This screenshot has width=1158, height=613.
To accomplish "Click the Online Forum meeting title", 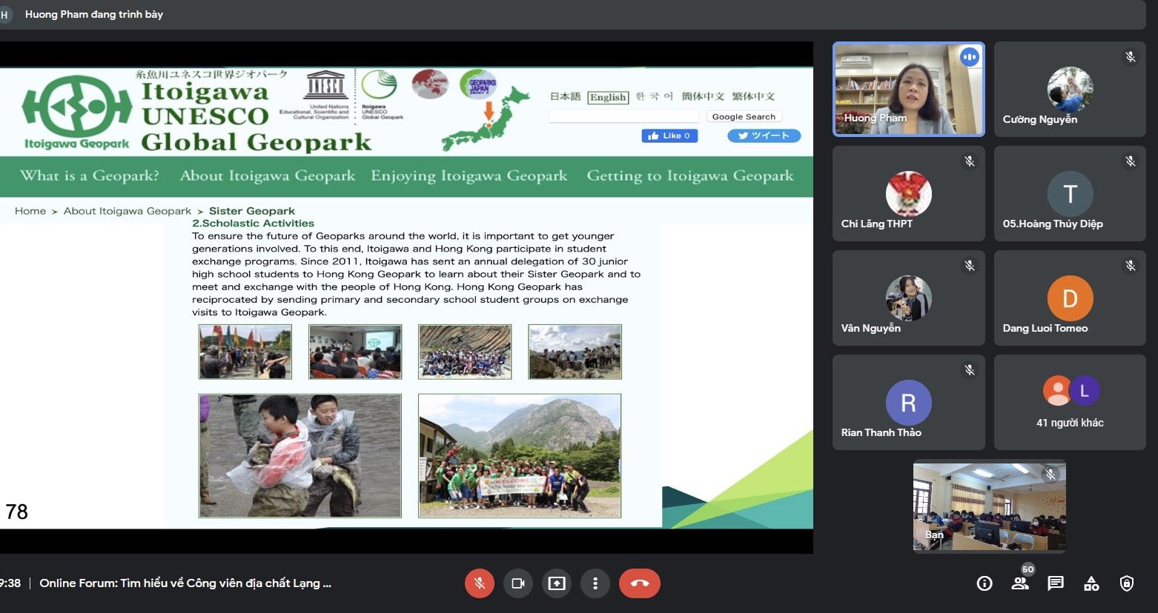I will pos(185,583).
